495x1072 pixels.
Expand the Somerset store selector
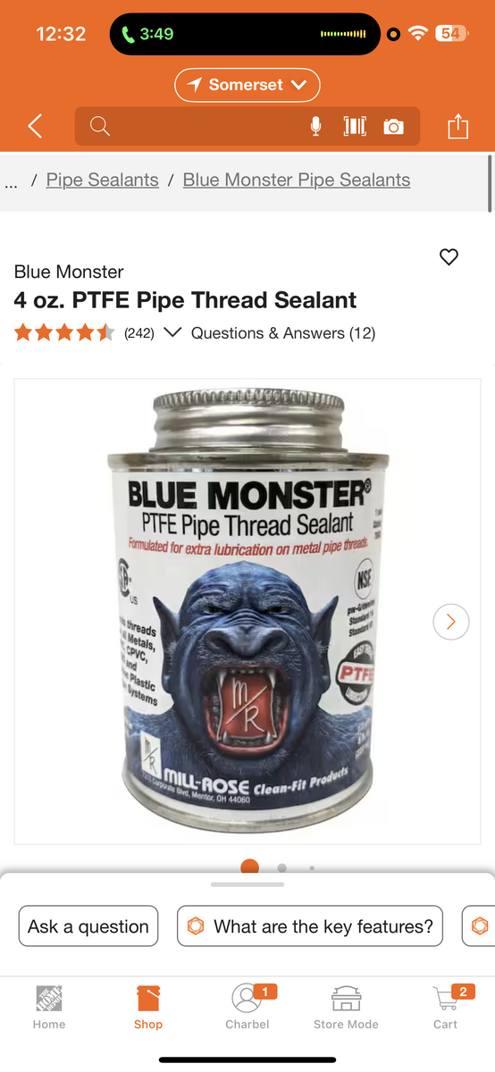(x=247, y=85)
